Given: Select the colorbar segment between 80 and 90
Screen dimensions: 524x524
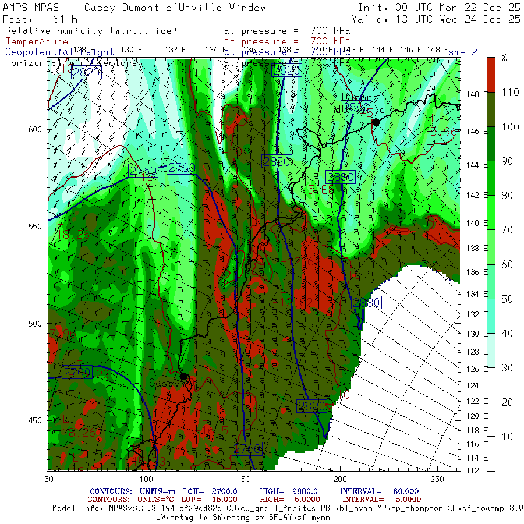Looking at the screenshot, I should 491,178.
